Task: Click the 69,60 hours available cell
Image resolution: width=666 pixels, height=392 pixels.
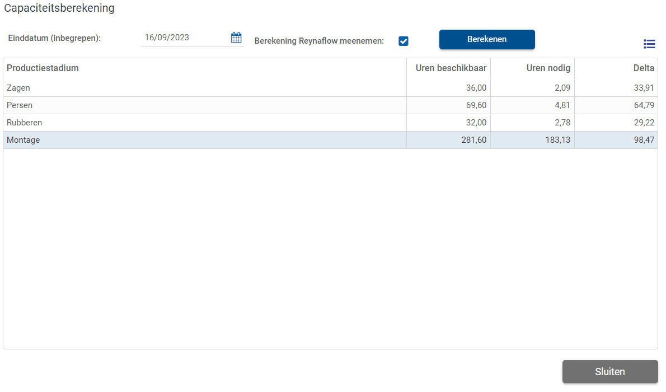Action: tap(448, 105)
